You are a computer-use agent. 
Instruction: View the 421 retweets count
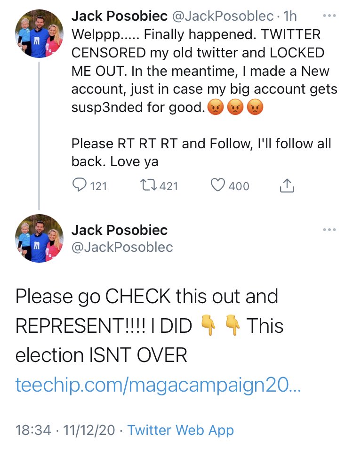pos(169,186)
